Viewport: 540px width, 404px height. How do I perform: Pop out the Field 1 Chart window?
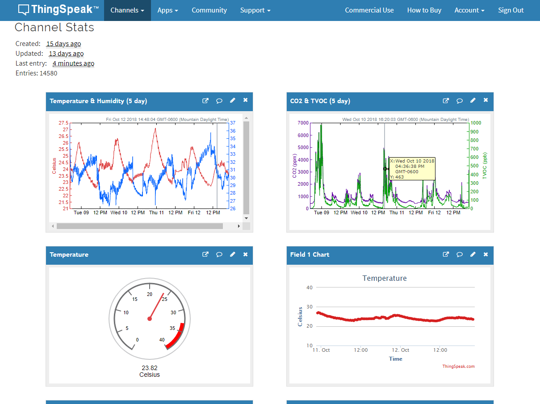446,254
